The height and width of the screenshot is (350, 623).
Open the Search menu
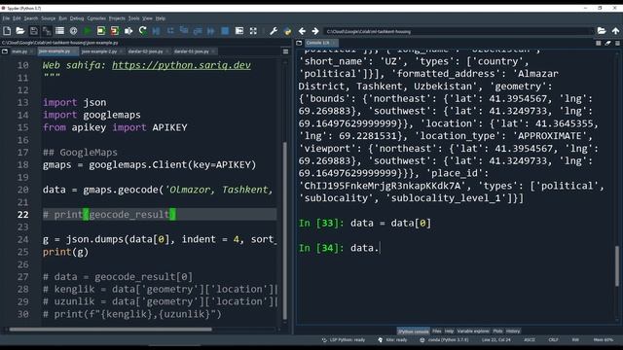pyautogui.click(x=31, y=18)
